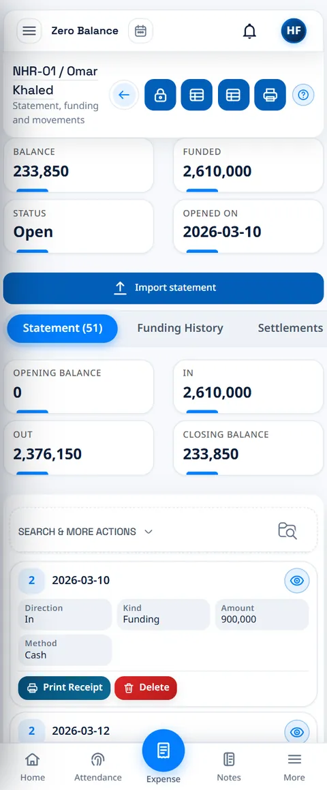The image size is (327, 790).
Task: Go to Home in bottom navigation
Action: (32, 767)
